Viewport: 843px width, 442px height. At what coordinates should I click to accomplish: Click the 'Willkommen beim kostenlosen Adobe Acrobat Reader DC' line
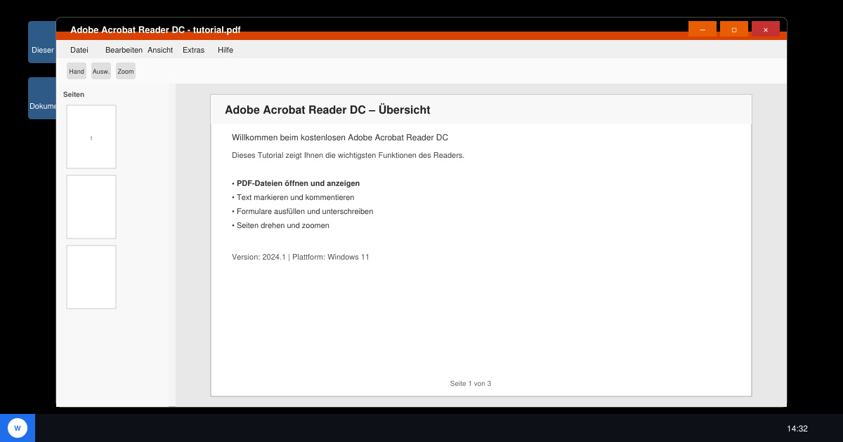(x=340, y=138)
